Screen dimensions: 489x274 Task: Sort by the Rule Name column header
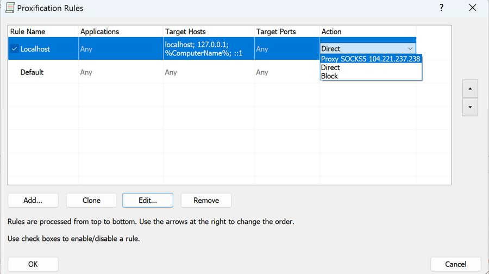click(43, 32)
